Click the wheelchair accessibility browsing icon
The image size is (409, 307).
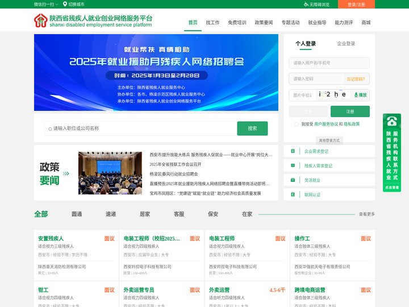pyautogui.click(x=306, y=4)
